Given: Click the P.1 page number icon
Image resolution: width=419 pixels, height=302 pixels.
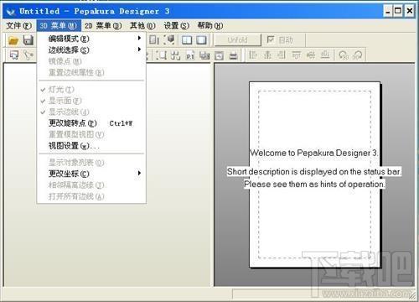Looking at the screenshot, I should [190, 55].
